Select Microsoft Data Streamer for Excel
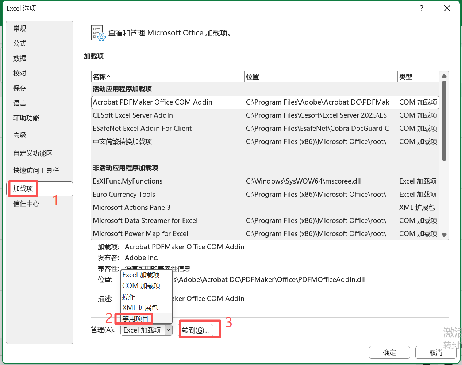The image size is (462, 365). tap(265, 221)
